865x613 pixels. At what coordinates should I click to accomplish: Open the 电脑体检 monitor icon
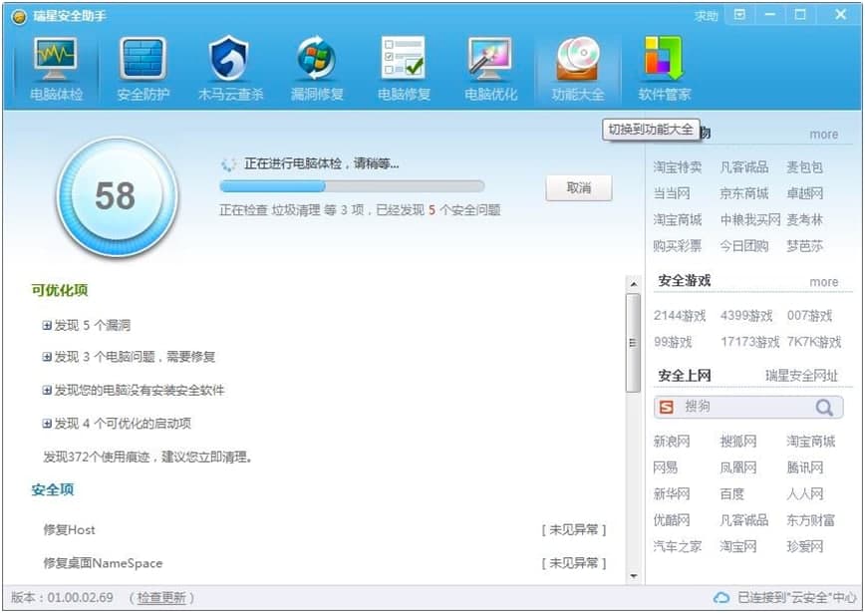[55, 59]
